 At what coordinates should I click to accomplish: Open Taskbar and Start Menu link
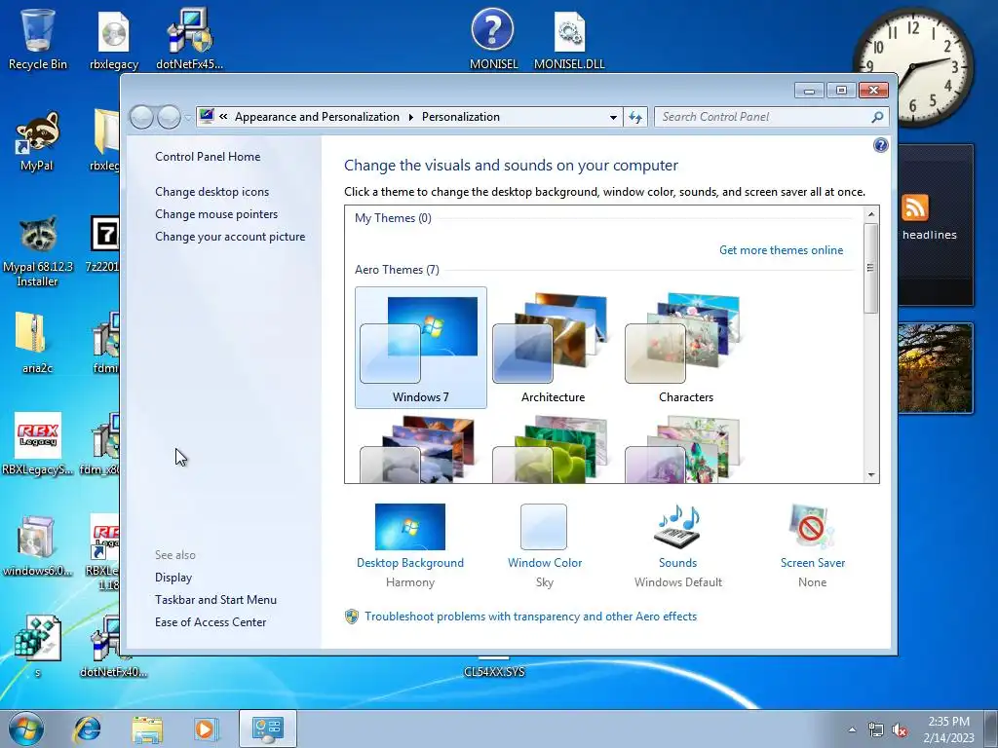coord(215,600)
